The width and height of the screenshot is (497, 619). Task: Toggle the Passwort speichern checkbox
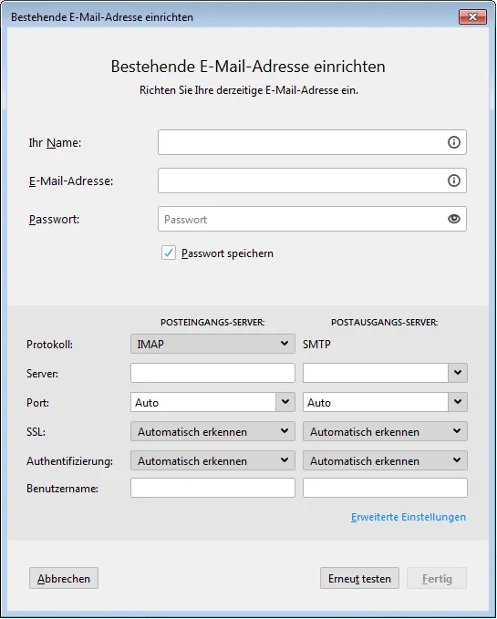click(169, 253)
